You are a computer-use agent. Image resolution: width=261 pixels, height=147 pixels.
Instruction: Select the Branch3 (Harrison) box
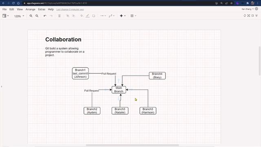pyautogui.click(x=148, y=111)
